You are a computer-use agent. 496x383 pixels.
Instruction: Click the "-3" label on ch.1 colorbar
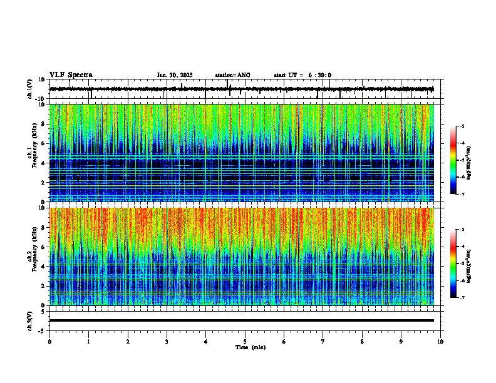pyautogui.click(x=462, y=126)
